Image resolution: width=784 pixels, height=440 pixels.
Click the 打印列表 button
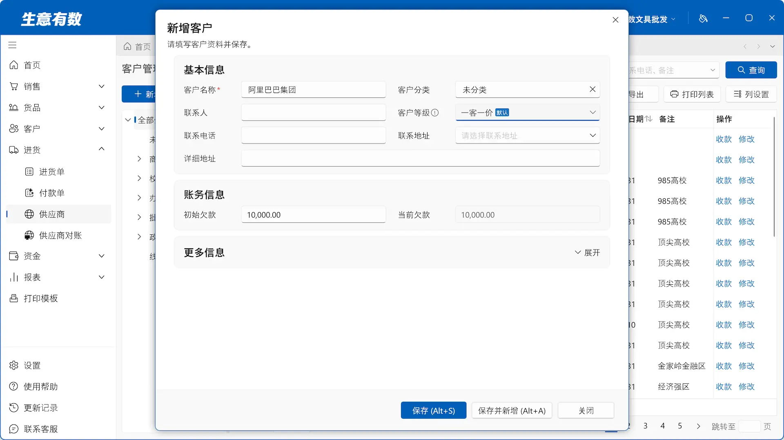click(692, 95)
